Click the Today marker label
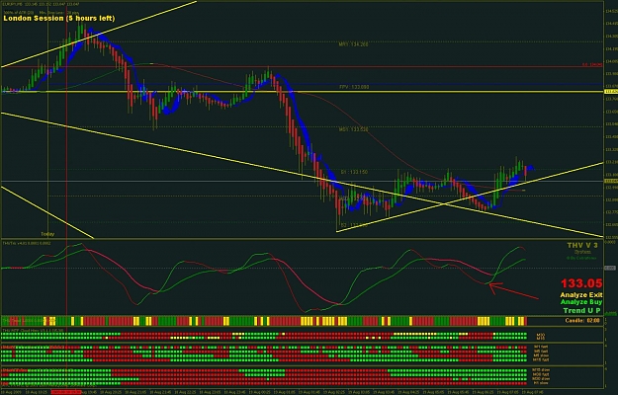 47,234
